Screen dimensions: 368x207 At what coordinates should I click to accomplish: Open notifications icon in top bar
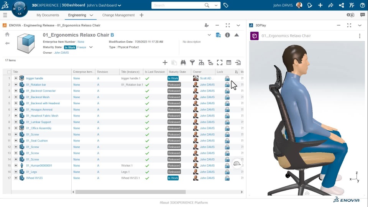(x=310, y=5)
